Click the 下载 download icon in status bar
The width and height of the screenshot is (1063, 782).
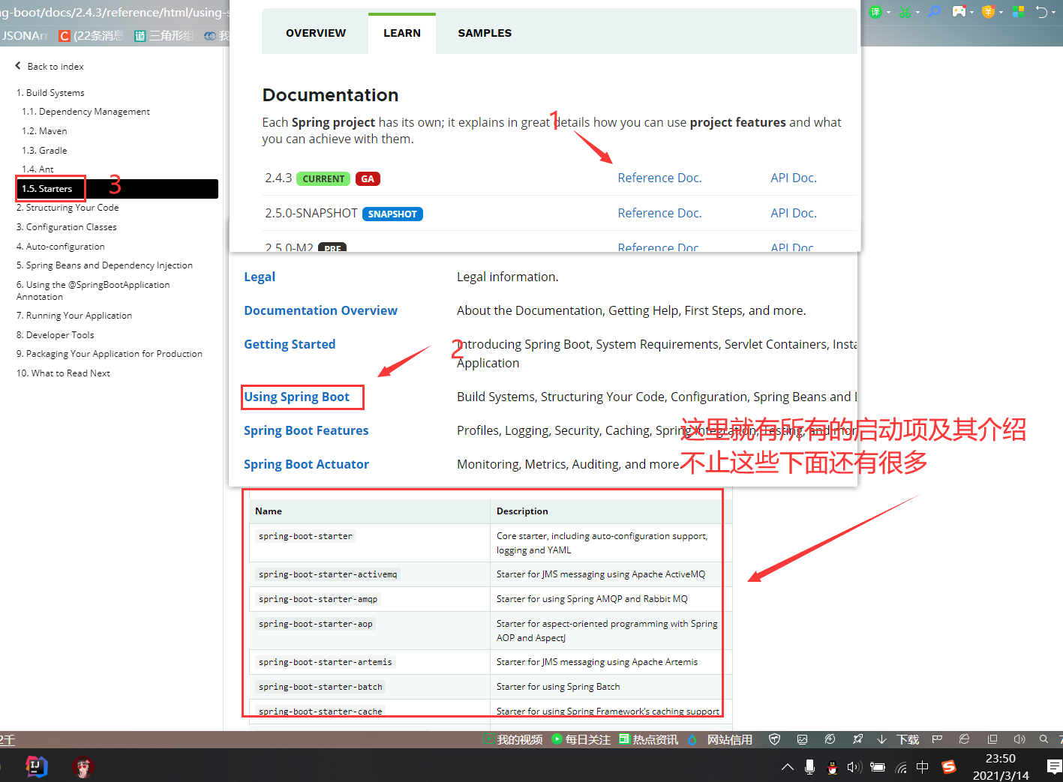[907, 739]
